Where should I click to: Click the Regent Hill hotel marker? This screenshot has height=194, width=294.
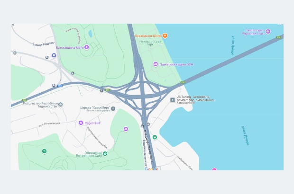pos(81,123)
